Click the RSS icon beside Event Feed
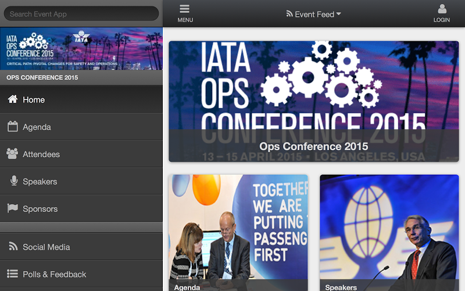Viewport: 465px width, 291px height. 289,13
